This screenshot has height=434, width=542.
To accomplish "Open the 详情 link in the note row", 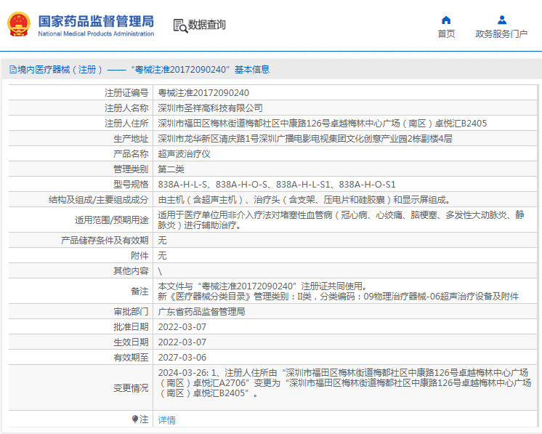I will click(166, 420).
